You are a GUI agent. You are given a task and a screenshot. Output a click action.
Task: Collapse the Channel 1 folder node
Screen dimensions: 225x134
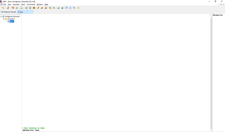click(x=3, y=19)
